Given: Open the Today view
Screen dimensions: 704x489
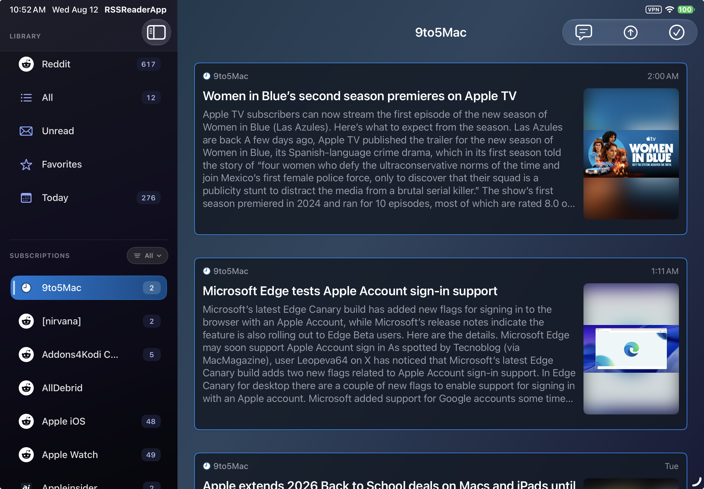Looking at the screenshot, I should (89, 198).
